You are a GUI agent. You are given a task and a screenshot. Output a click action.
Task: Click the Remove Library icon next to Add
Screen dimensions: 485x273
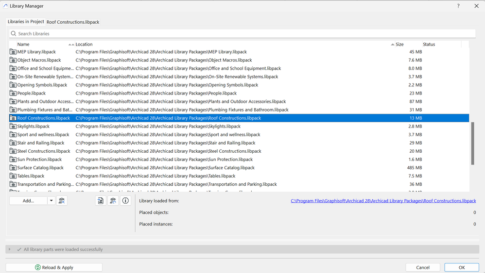click(62, 201)
